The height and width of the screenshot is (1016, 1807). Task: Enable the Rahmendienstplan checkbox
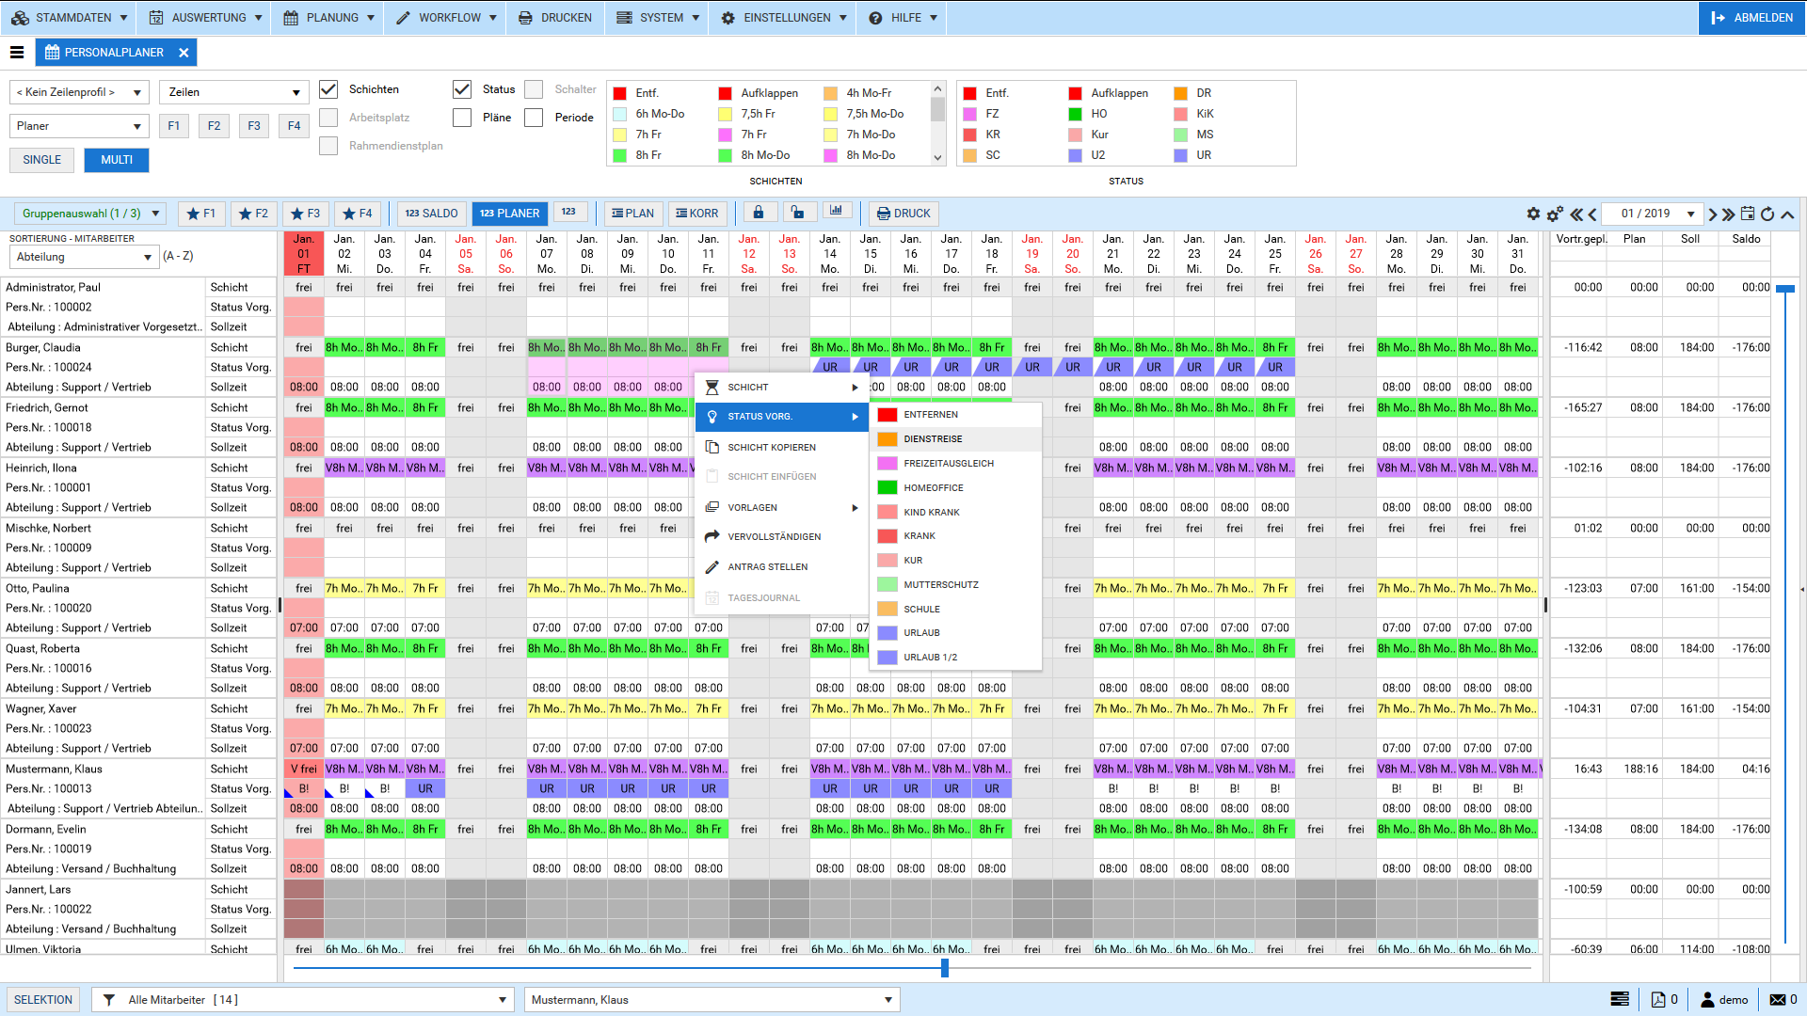328,146
